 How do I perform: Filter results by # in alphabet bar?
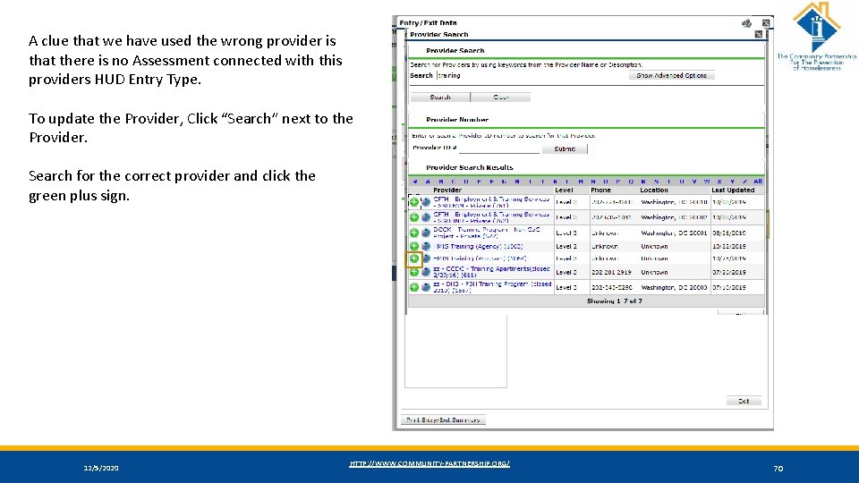tap(415, 182)
